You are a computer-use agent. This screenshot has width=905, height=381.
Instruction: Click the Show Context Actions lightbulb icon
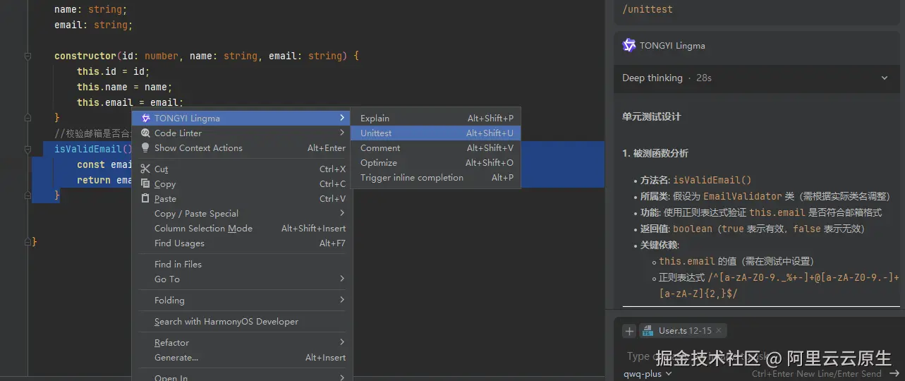point(145,148)
